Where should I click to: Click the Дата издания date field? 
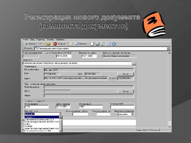(63, 107)
